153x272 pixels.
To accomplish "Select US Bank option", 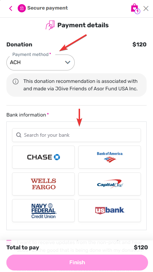I will click(110, 210).
